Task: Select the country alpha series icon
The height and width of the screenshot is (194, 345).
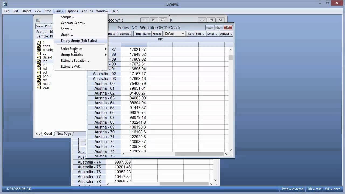Action: pyautogui.click(x=39, y=50)
